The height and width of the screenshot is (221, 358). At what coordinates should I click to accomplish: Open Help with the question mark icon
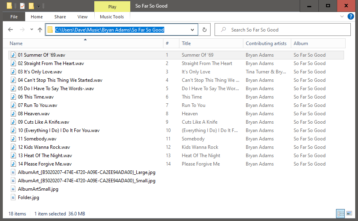coord(352,17)
